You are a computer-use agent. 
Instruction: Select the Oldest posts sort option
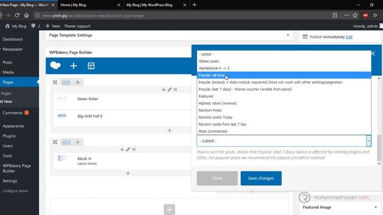click(x=284, y=61)
